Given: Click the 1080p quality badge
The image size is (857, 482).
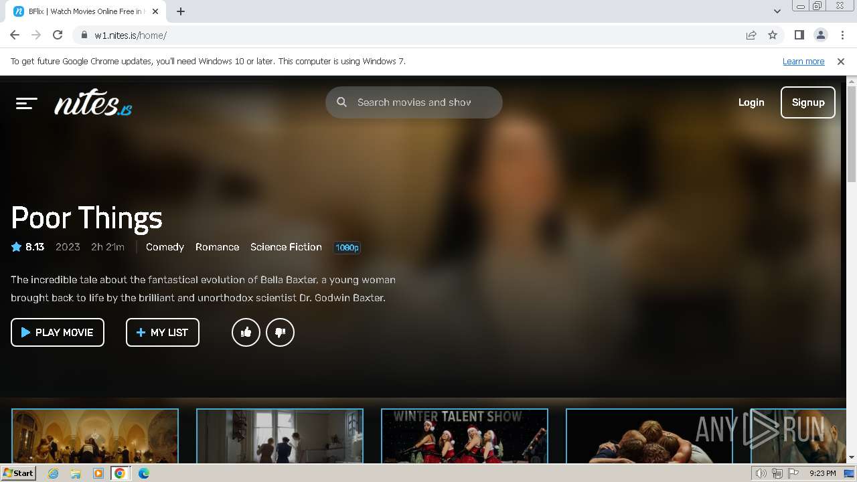Looking at the screenshot, I should 347,248.
